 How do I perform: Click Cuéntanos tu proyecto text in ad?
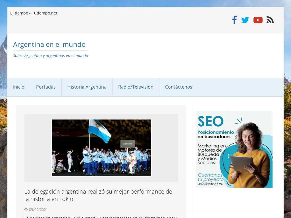[x=211, y=177]
